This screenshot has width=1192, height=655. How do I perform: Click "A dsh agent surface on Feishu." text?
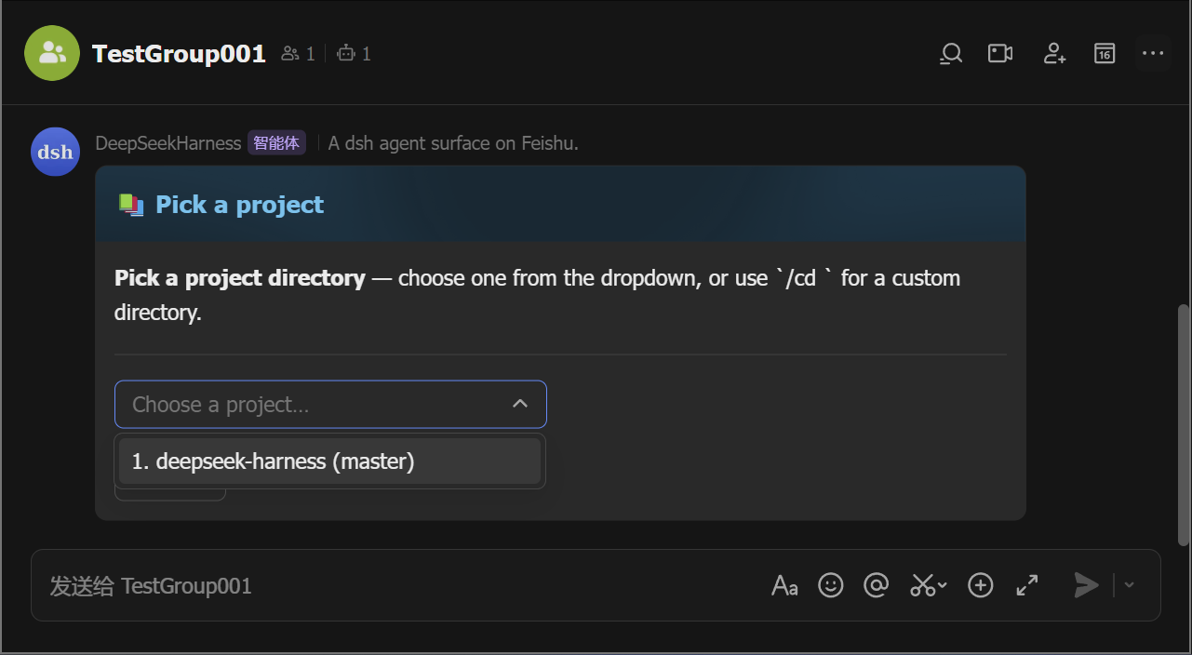click(x=453, y=143)
